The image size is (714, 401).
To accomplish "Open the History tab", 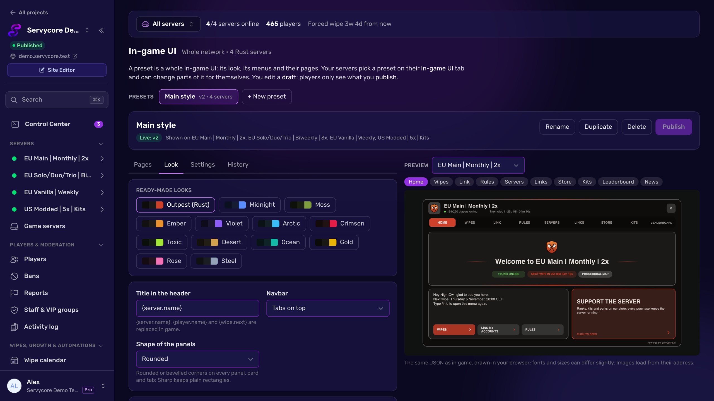I will click(x=238, y=165).
